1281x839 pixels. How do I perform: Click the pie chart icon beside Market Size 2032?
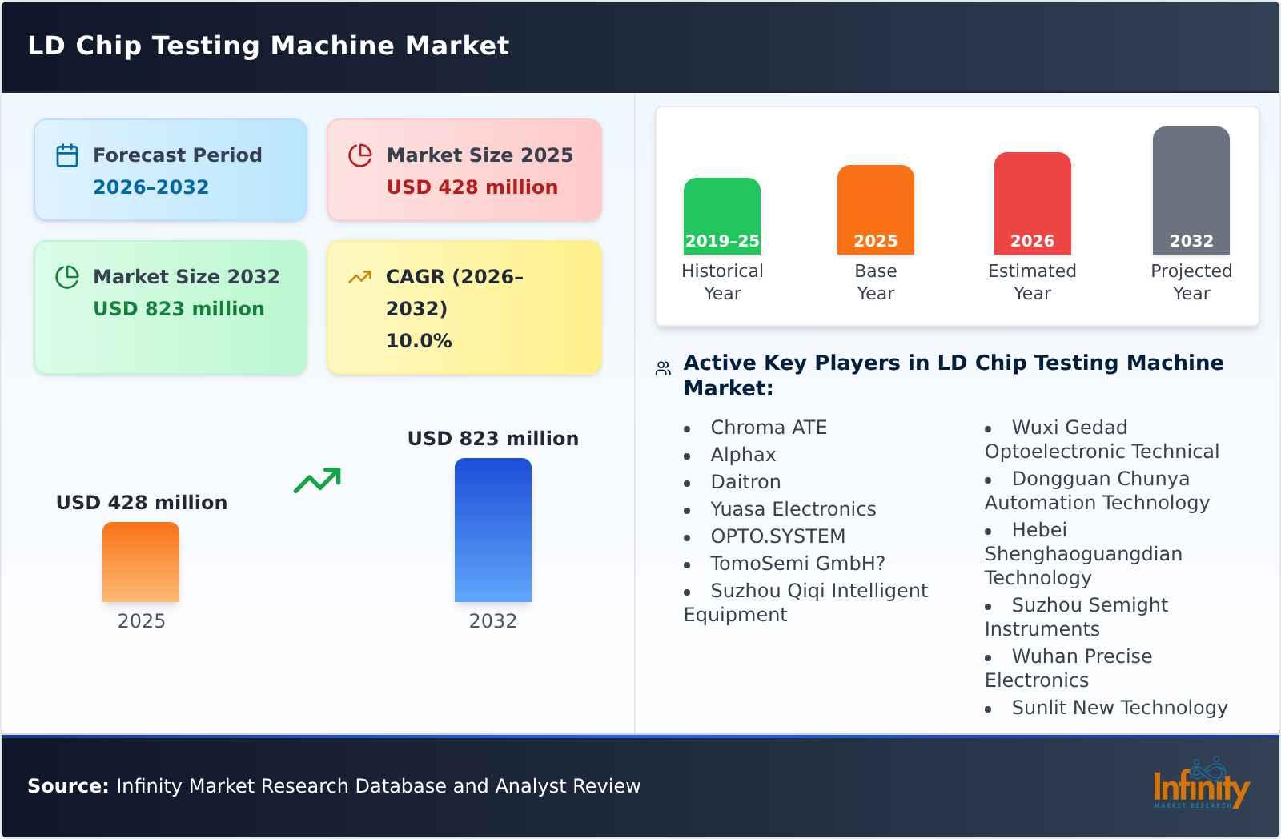[x=67, y=277]
